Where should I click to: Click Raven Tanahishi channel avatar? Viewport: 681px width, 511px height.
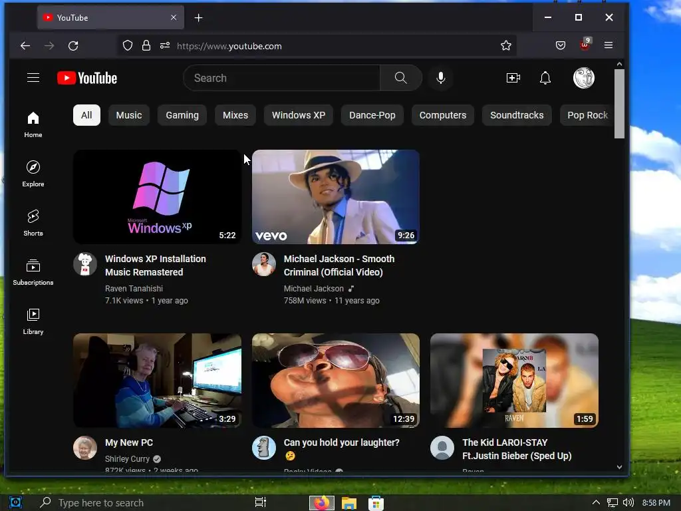click(85, 264)
